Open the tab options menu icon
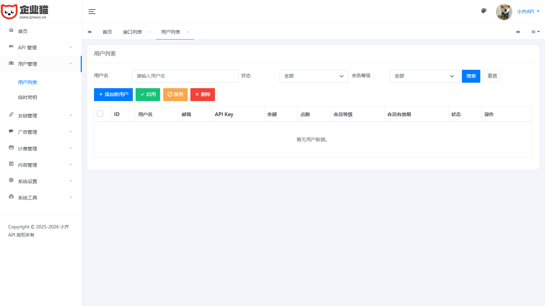 coord(535,32)
